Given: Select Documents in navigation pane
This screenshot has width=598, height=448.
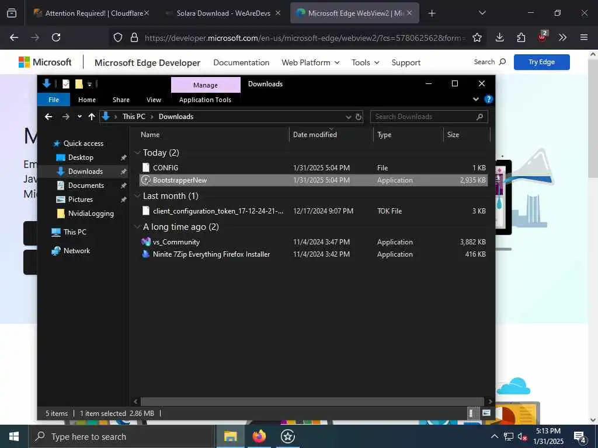Looking at the screenshot, I should (86, 185).
